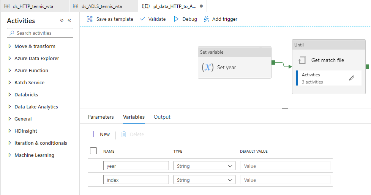Click the default value field for year

(285, 166)
